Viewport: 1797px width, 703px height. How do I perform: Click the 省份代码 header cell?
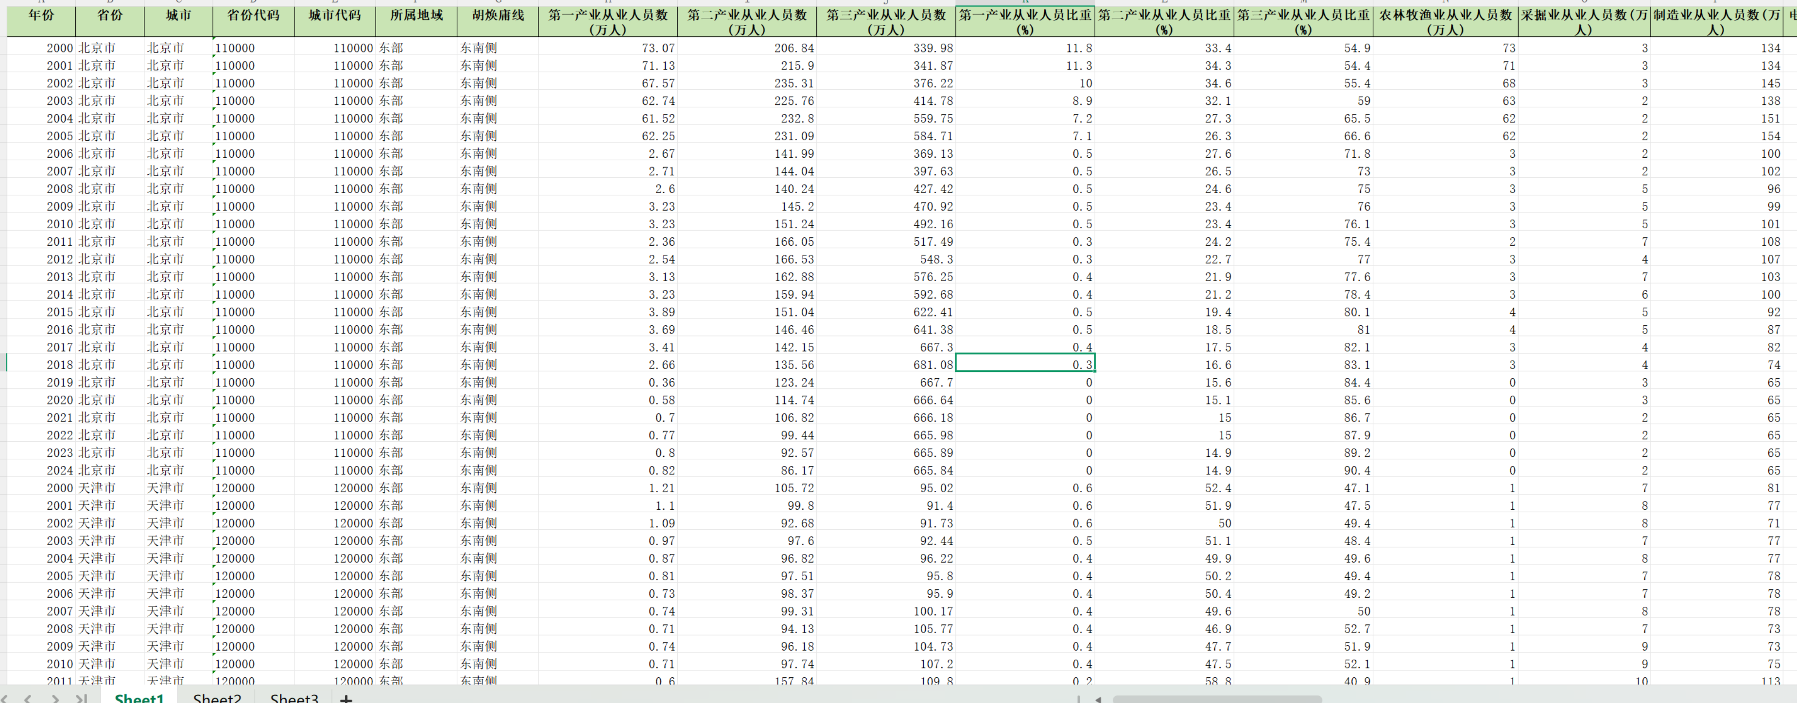tap(253, 21)
